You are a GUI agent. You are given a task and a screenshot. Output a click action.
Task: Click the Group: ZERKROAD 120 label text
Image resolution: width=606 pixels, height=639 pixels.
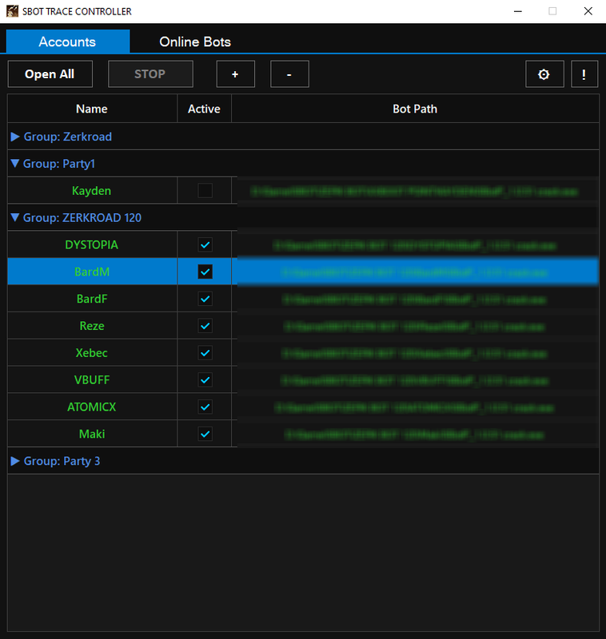coord(82,217)
